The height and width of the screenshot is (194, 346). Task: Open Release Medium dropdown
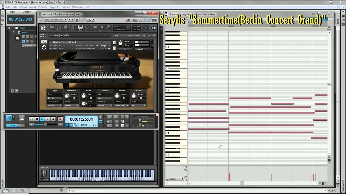pyautogui.click(x=72, y=106)
